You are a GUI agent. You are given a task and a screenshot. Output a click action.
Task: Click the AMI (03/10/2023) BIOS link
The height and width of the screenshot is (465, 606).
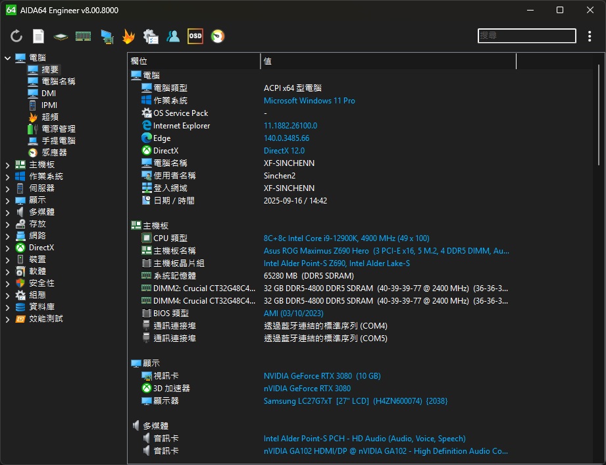coord(293,314)
